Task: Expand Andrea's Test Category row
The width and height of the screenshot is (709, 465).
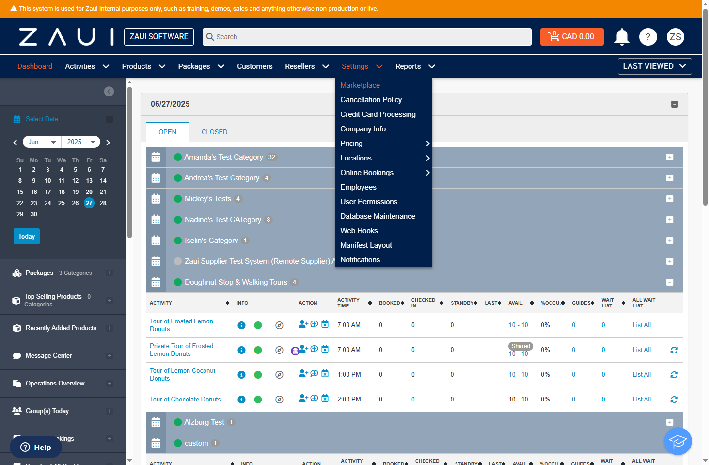Action: [x=670, y=178]
